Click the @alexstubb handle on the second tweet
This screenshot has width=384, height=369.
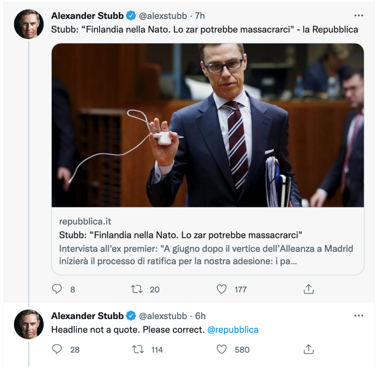click(163, 316)
